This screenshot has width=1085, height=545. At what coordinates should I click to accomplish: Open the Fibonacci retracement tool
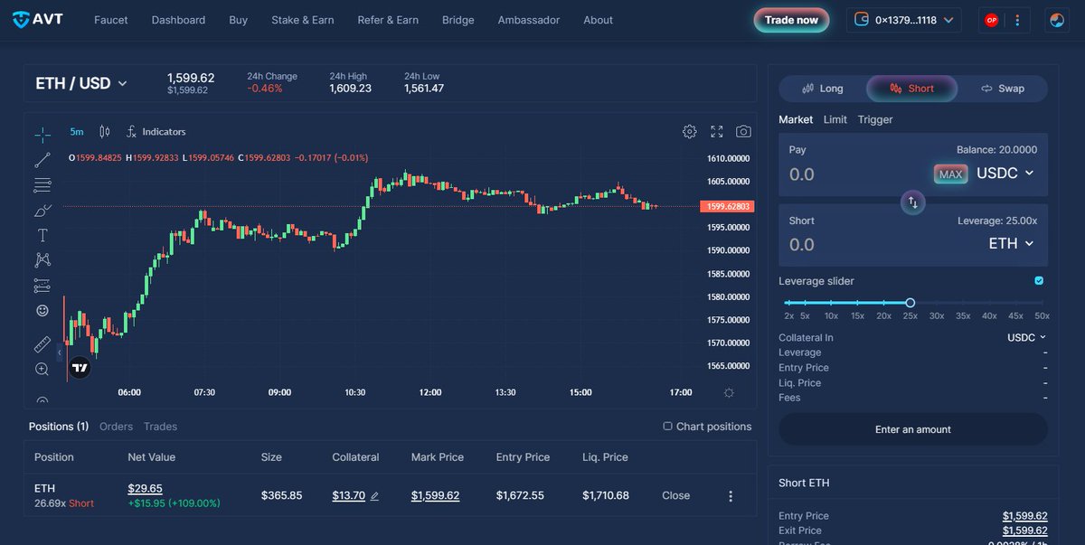coord(42,185)
